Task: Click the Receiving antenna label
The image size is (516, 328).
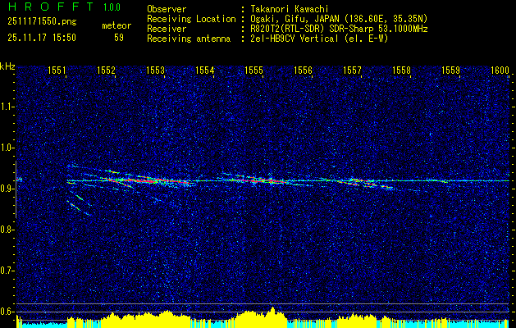Action: 189,39
